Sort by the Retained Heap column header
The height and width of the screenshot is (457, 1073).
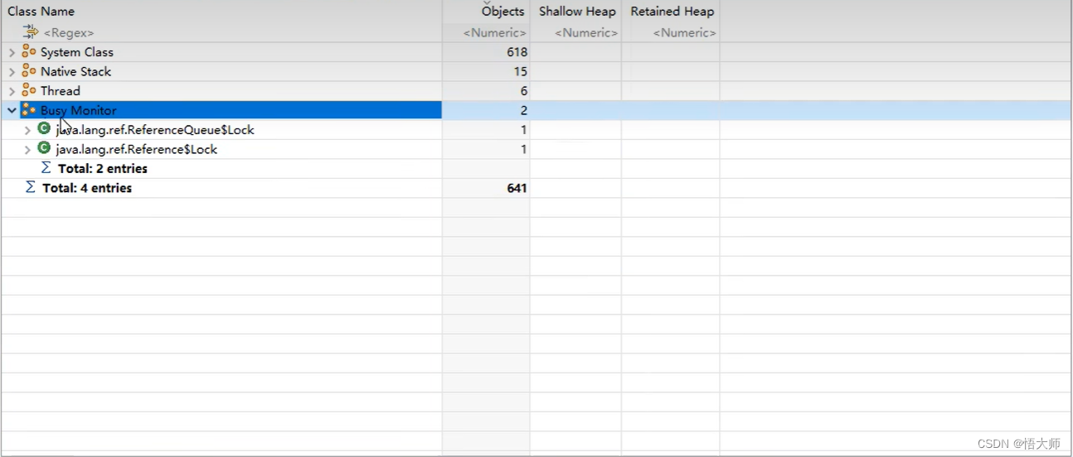(672, 12)
